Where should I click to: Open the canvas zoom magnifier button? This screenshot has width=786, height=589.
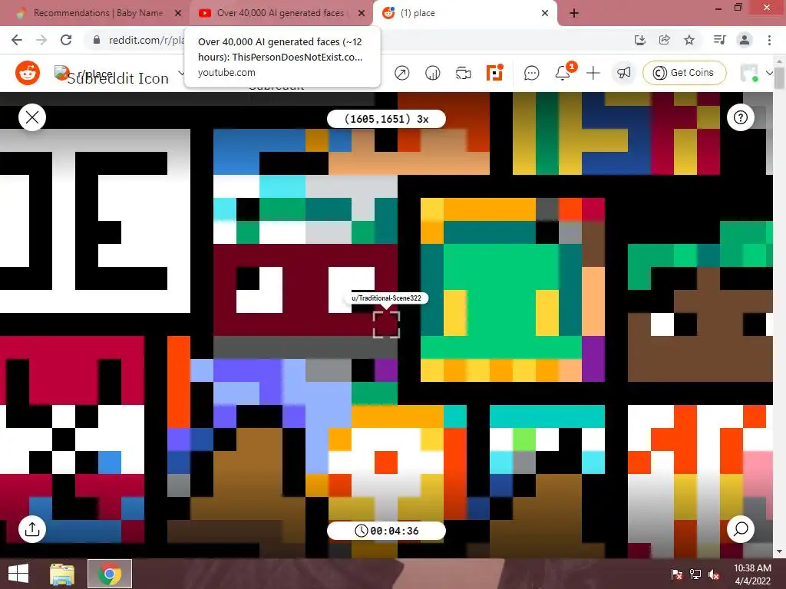tap(741, 529)
